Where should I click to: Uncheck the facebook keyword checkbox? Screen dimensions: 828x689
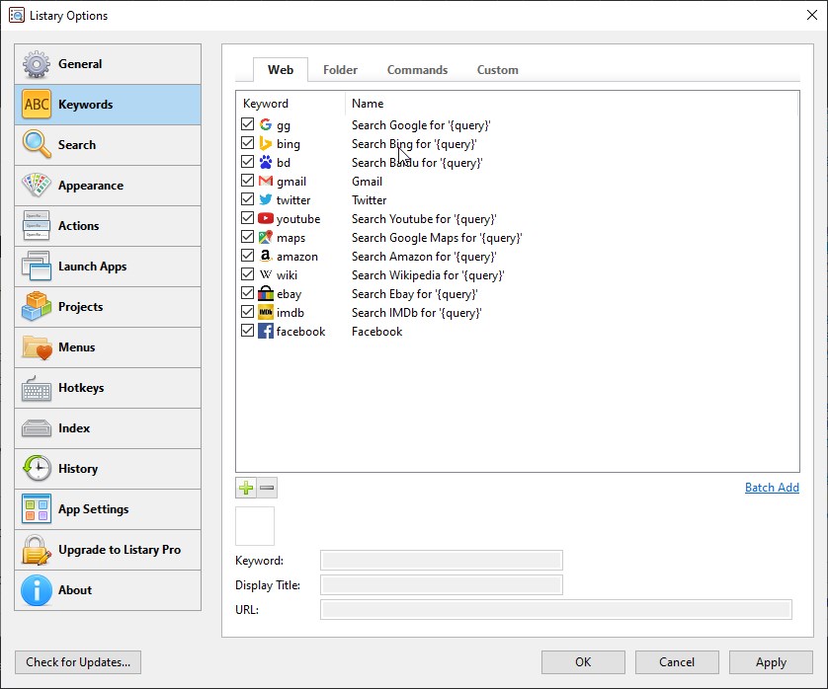[247, 331]
